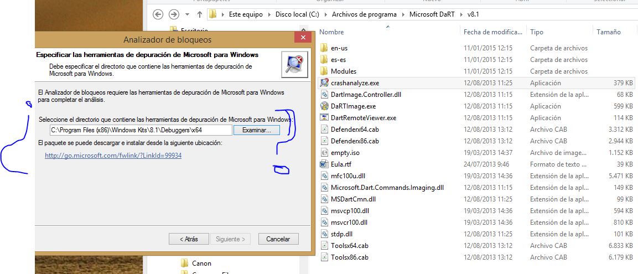The image size is (638, 274).
Task: Click the empty.iso disc image icon
Action: [324, 153]
